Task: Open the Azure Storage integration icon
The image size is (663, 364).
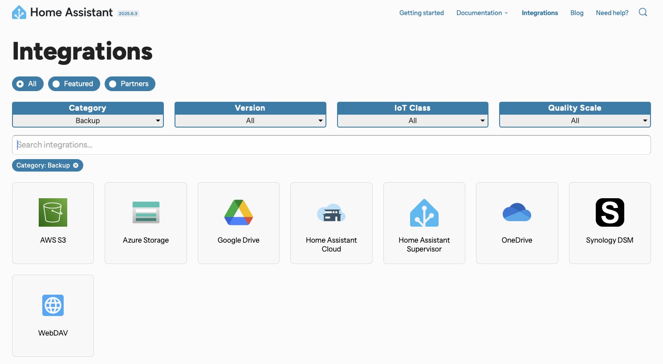Action: click(146, 212)
